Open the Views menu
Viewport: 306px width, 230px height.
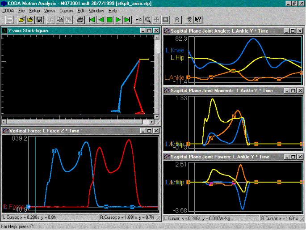click(x=50, y=10)
